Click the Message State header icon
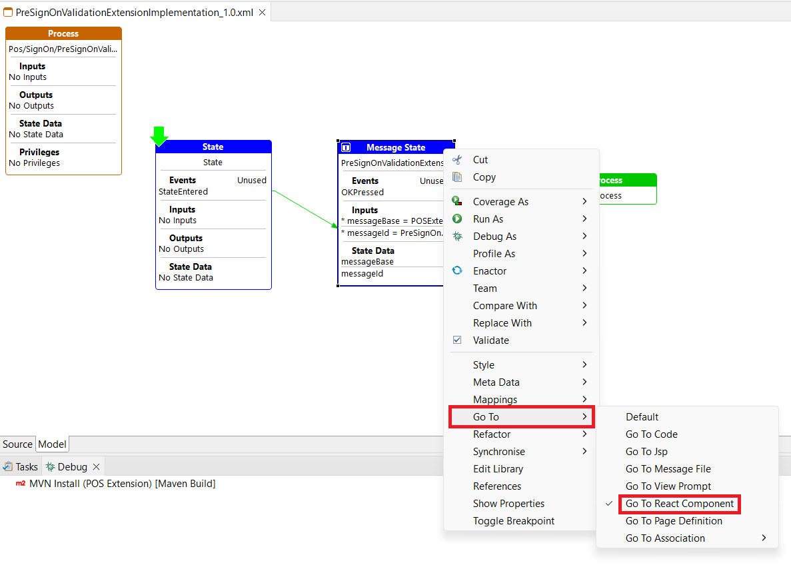This screenshot has width=791, height=567. 346,147
